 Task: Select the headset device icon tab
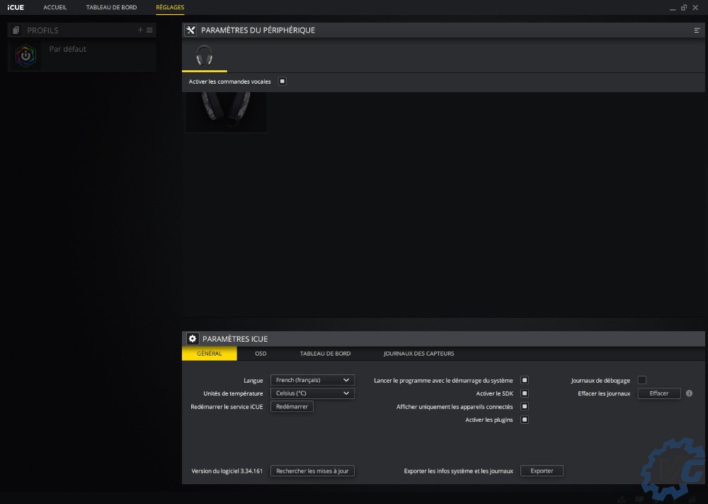pyautogui.click(x=204, y=55)
